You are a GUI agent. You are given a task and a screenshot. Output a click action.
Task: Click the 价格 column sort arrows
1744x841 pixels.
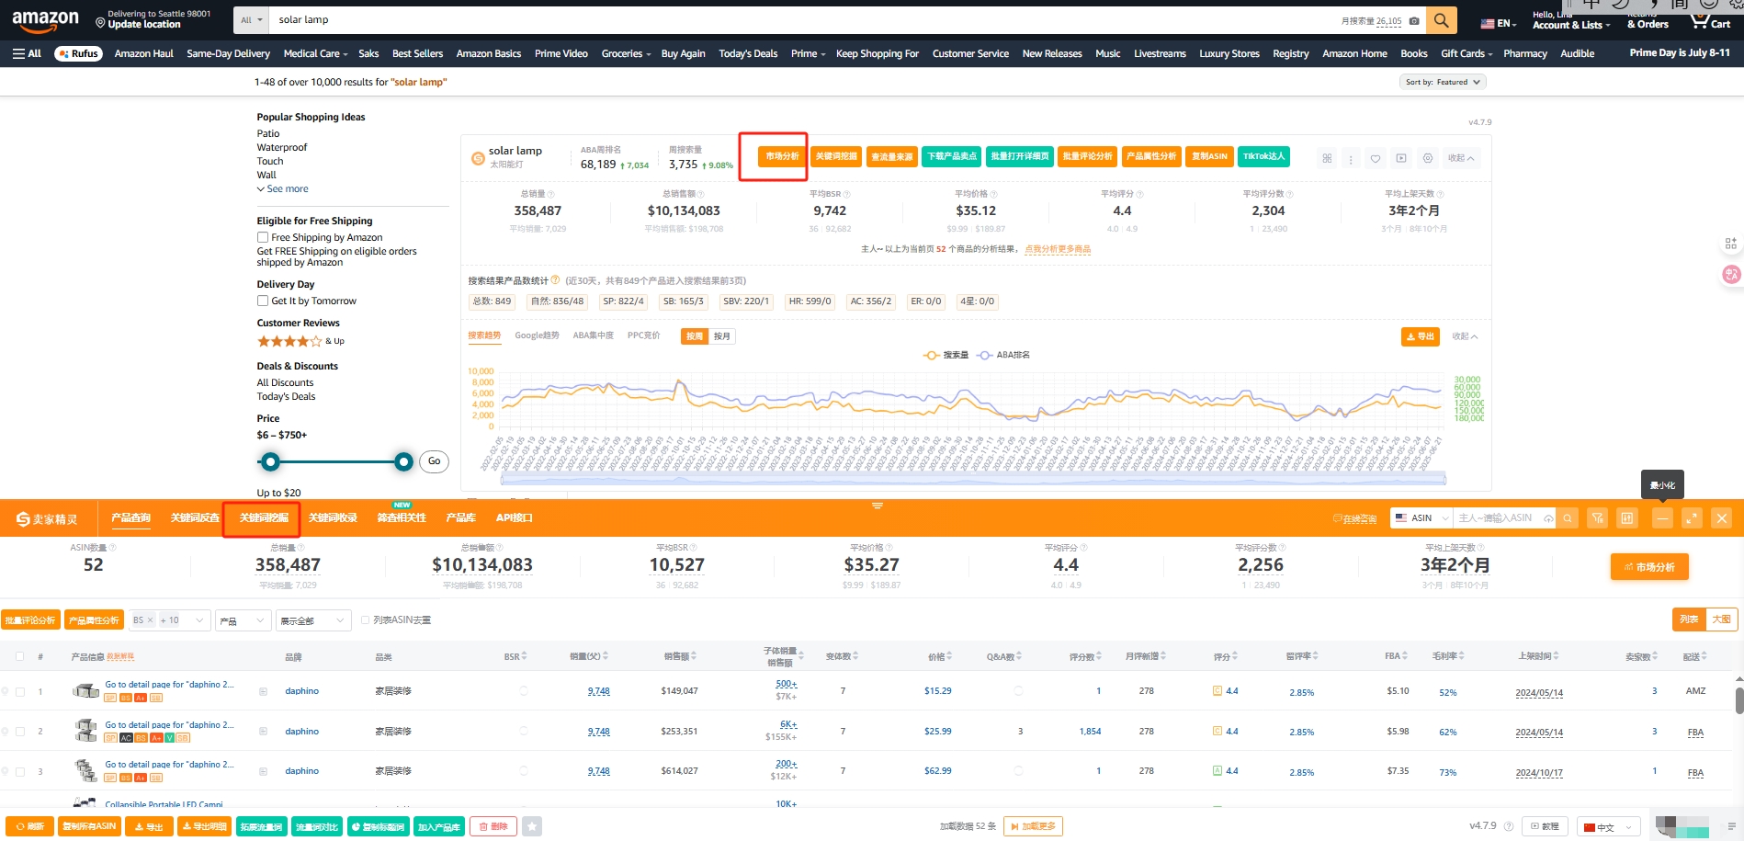point(949,656)
